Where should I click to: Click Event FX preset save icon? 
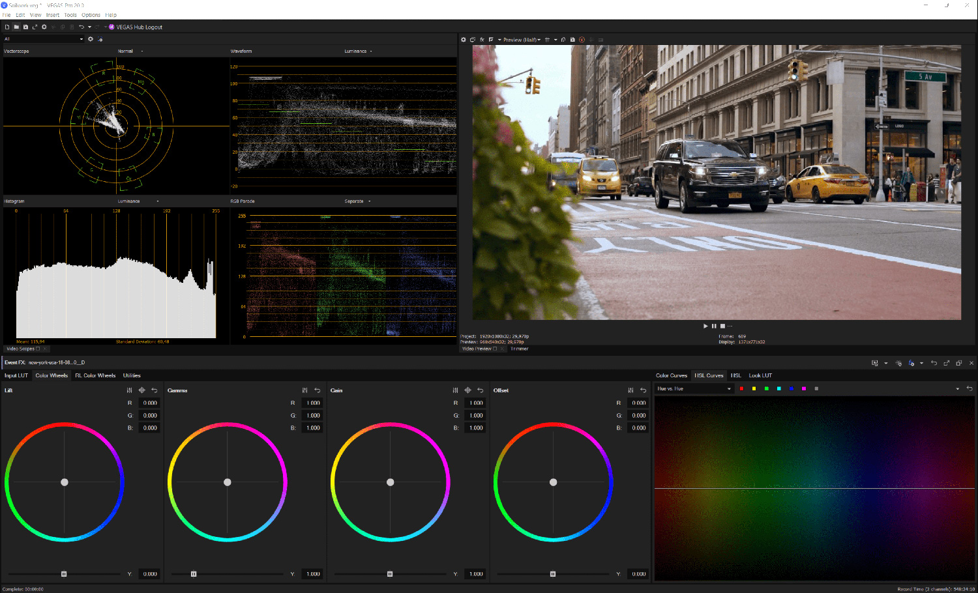[875, 363]
